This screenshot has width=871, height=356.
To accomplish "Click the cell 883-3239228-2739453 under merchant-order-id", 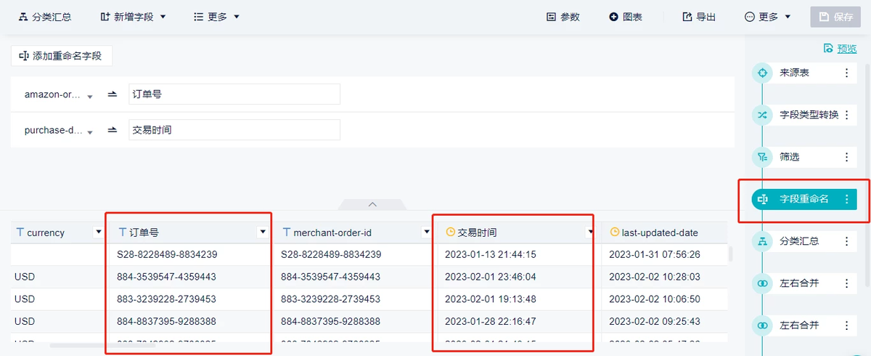I will coord(330,299).
